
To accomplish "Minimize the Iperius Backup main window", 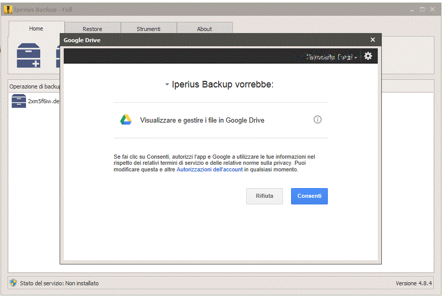I will [412, 9].
